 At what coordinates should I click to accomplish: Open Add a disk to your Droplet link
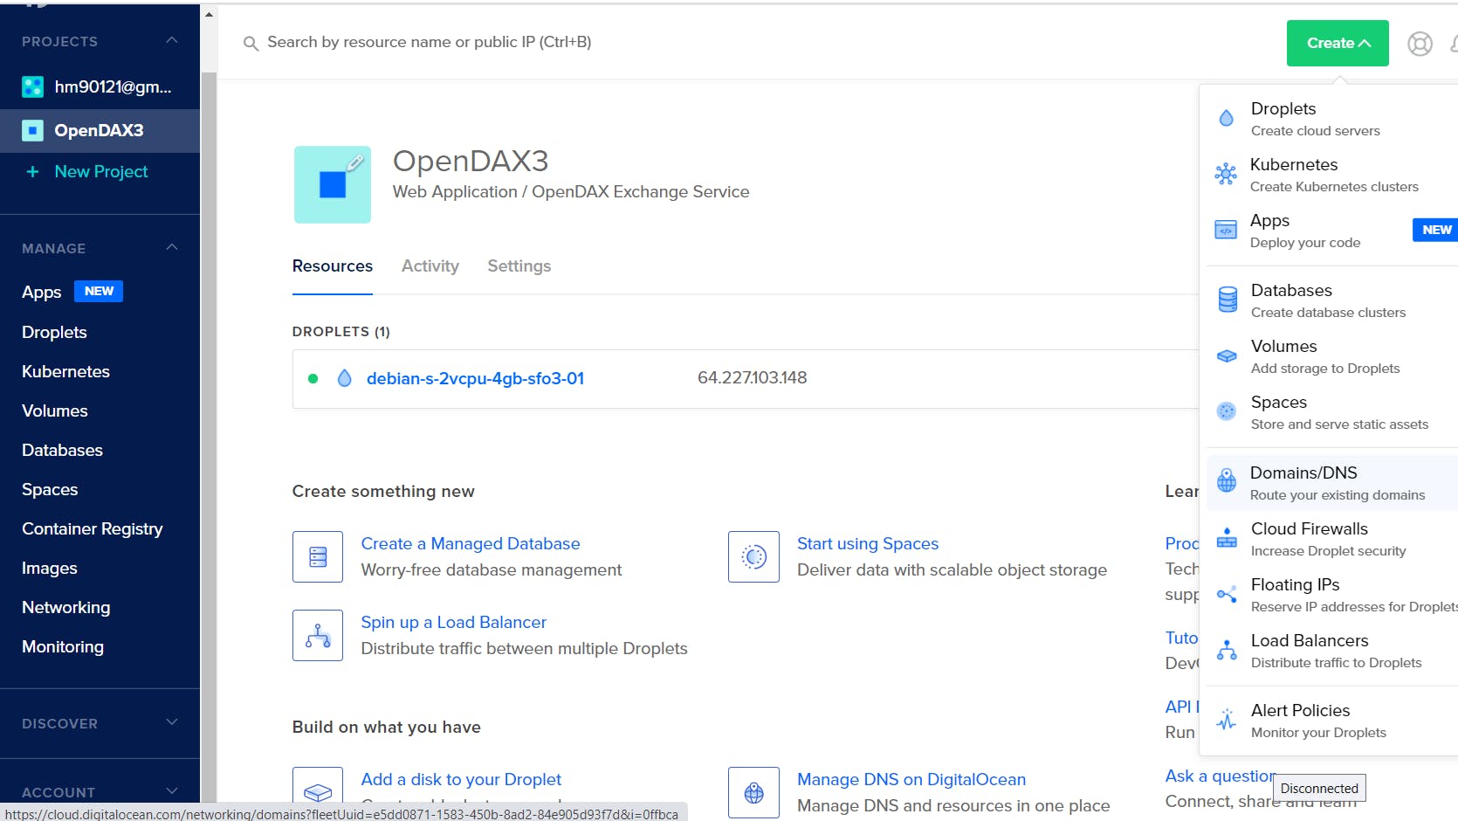point(461,779)
